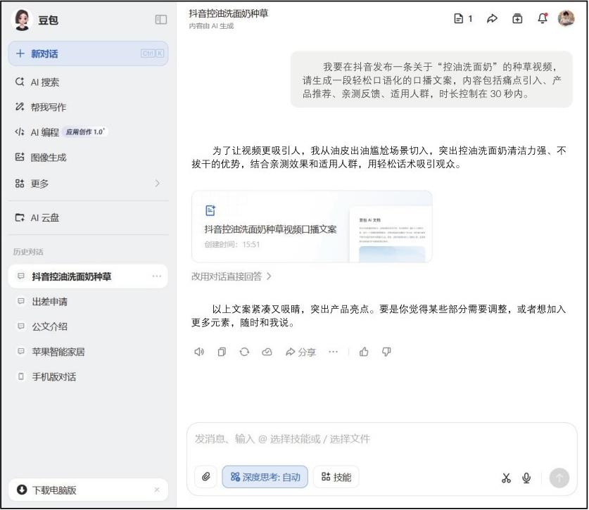Click the attachment paperclip button

coord(205,477)
